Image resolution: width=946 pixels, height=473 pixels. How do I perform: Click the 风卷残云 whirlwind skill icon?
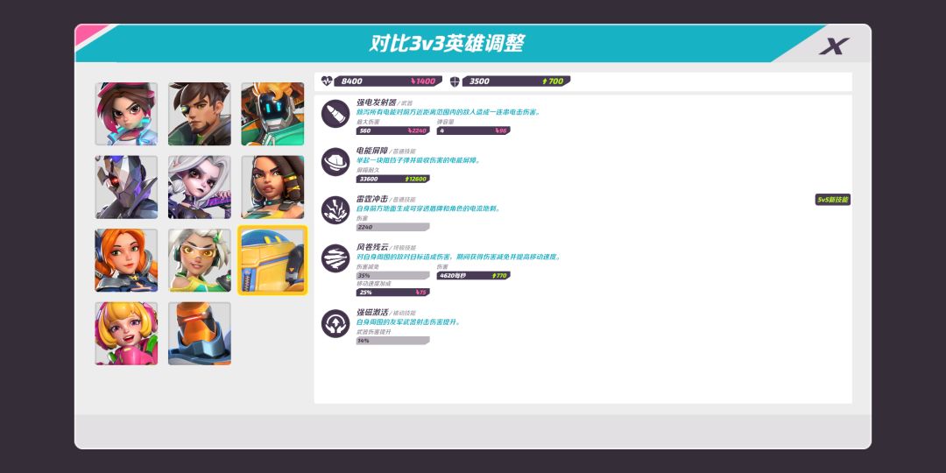tap(335, 258)
